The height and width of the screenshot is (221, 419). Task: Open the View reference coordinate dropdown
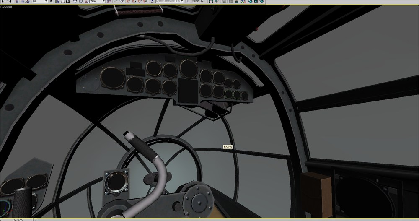[98, 1]
